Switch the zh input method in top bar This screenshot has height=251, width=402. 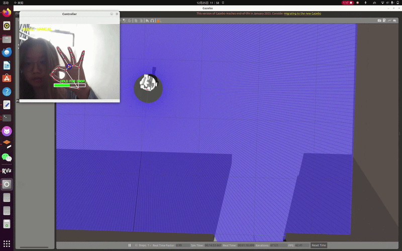(374, 3)
